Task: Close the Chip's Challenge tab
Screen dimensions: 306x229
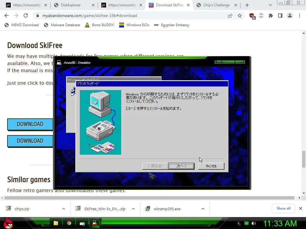Action: tap(236, 5)
